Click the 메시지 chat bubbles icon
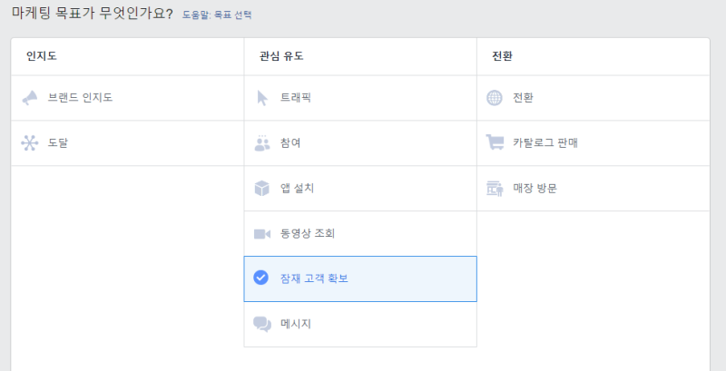The image size is (726, 371). pos(262,324)
